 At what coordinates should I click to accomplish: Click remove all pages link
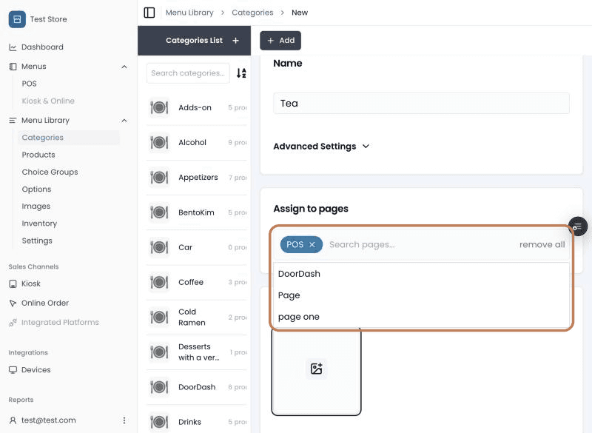point(542,244)
